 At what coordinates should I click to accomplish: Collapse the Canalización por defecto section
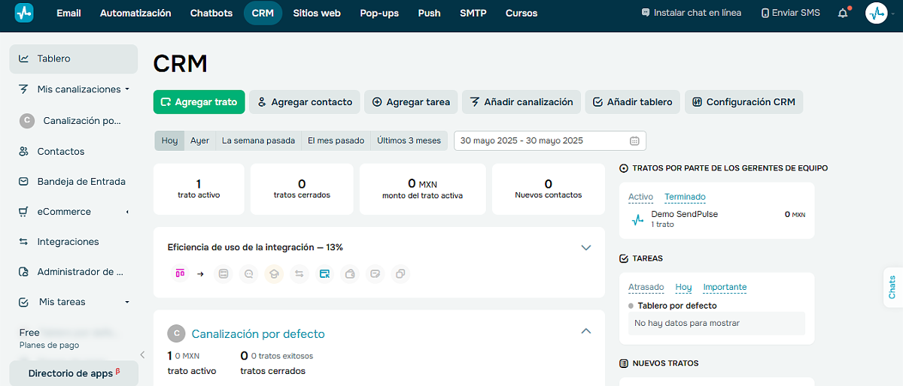586,331
